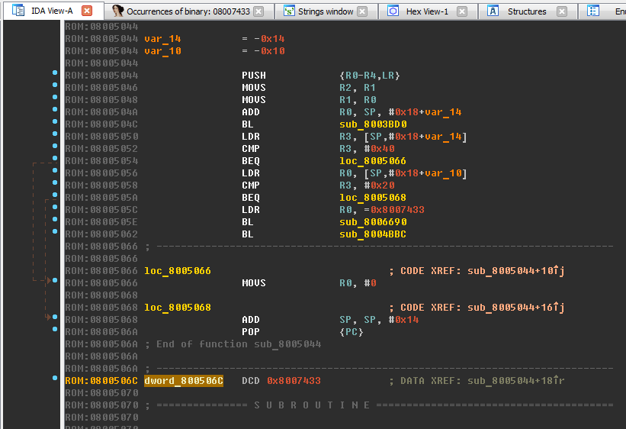626x429 pixels.
Task: Click the CODE XREF sub_8005044+16 reference
Action: [x=515, y=308]
